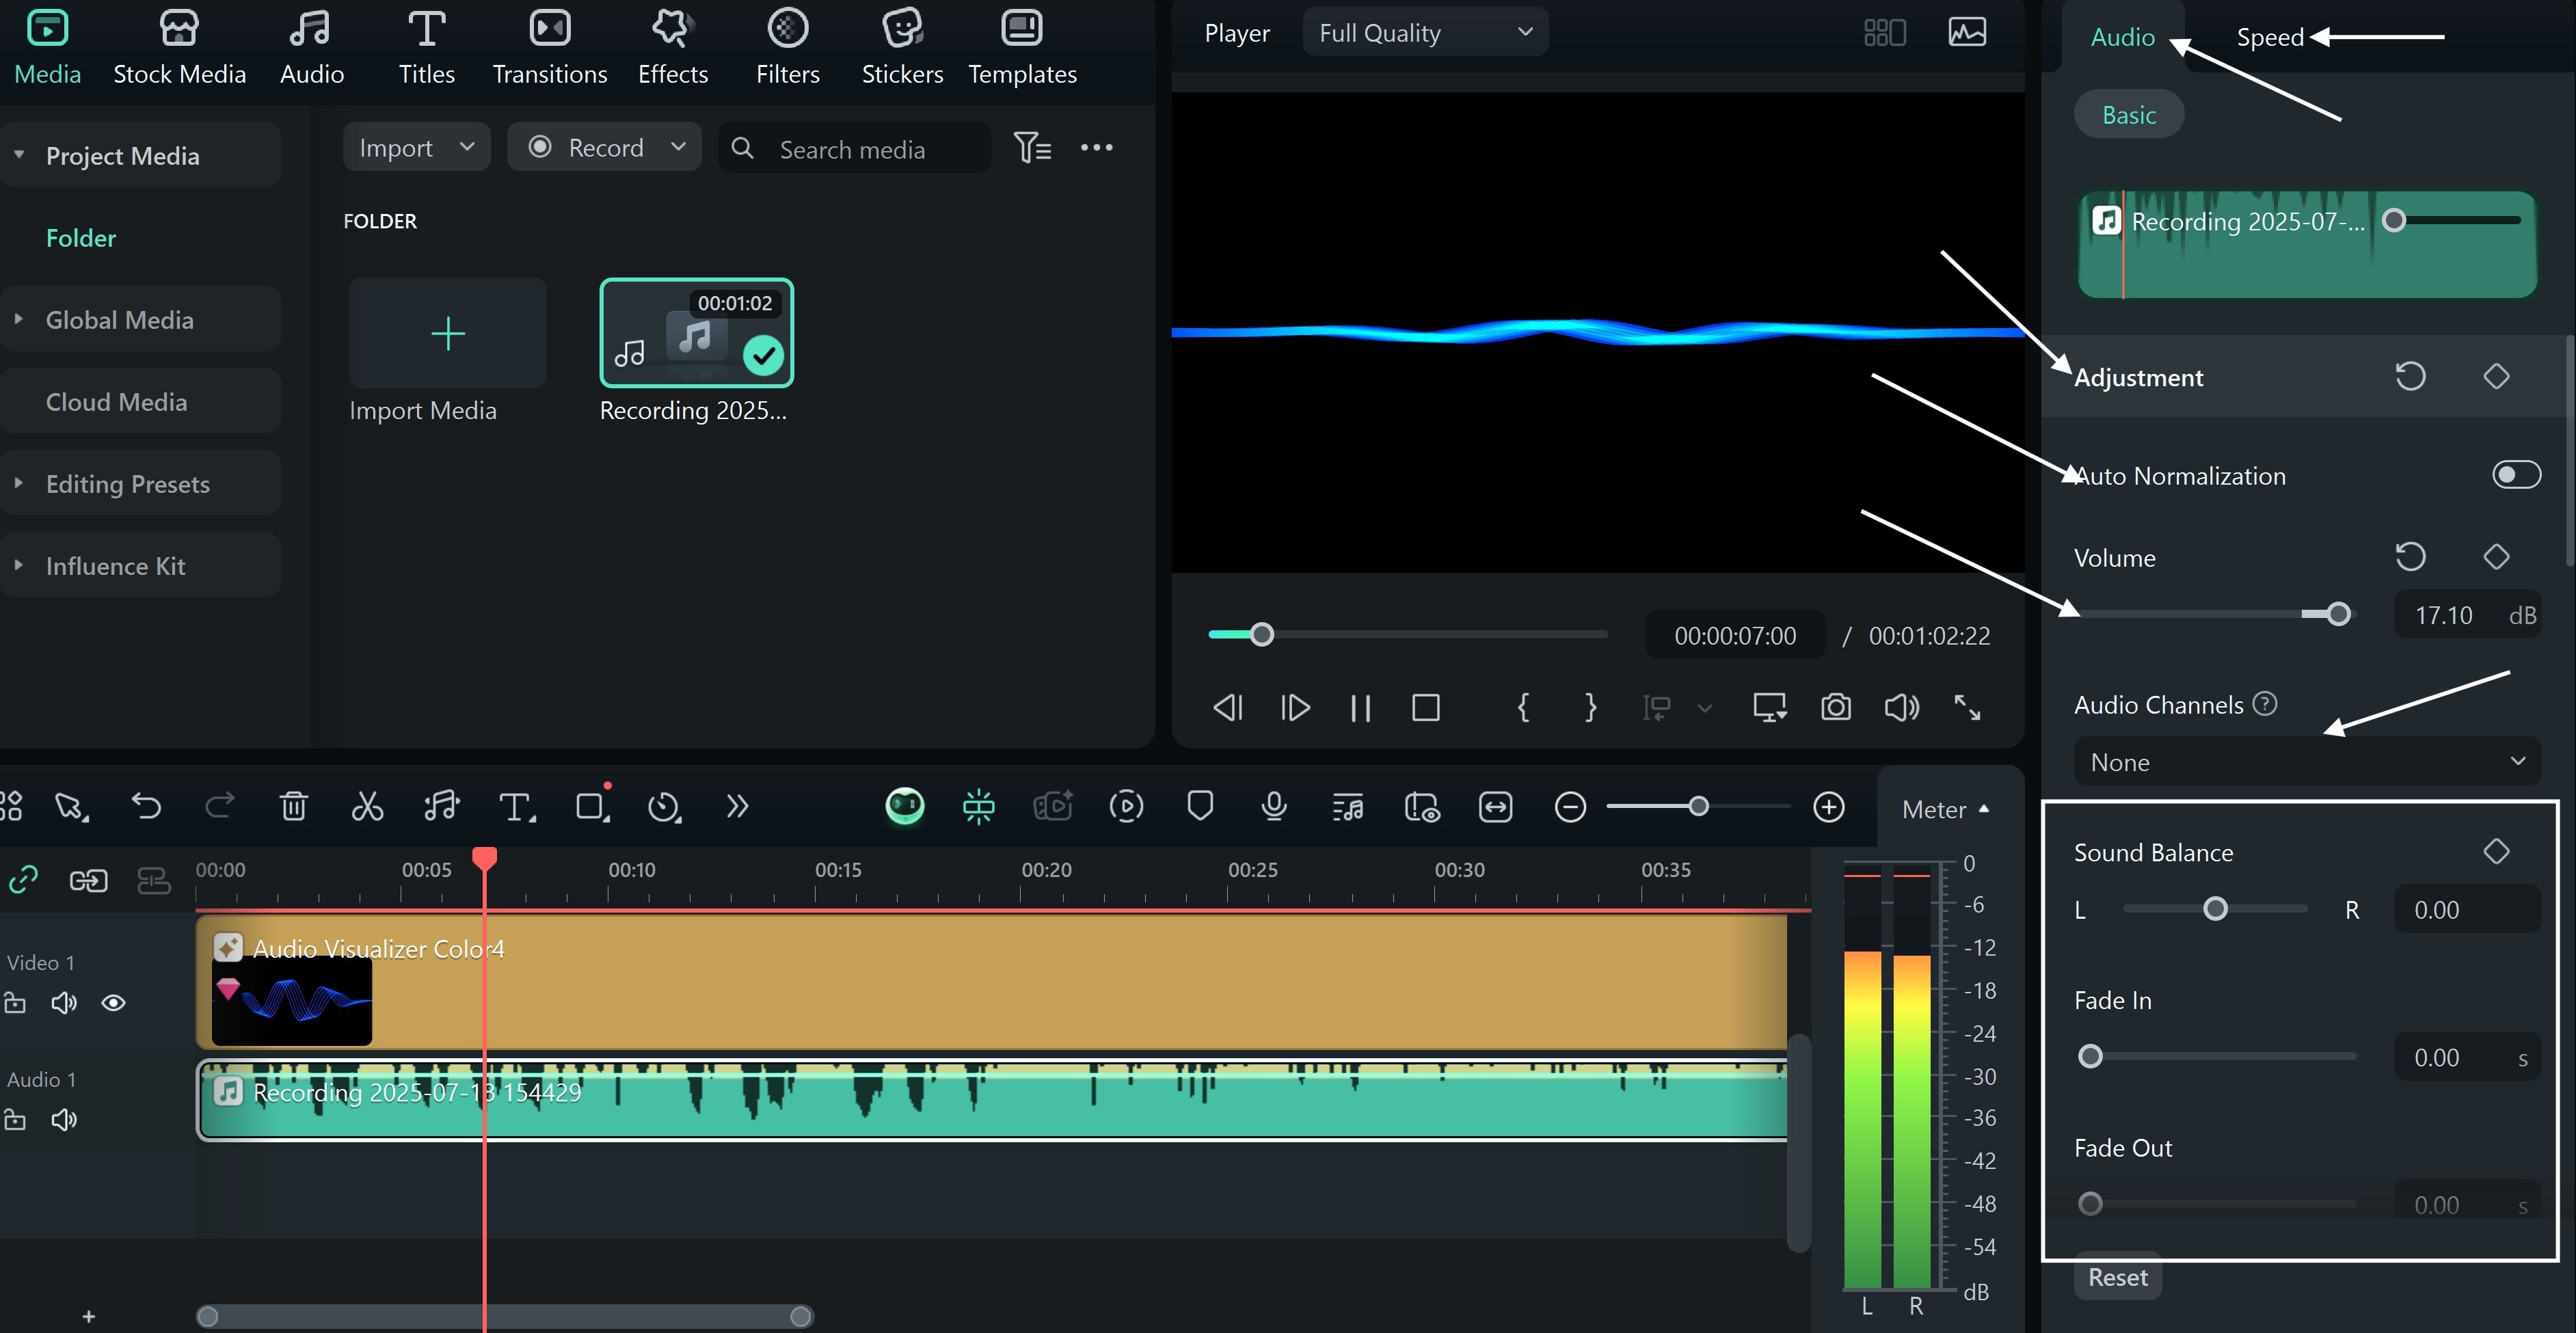
Task: Click the voiceover microphone icon
Action: (1274, 806)
